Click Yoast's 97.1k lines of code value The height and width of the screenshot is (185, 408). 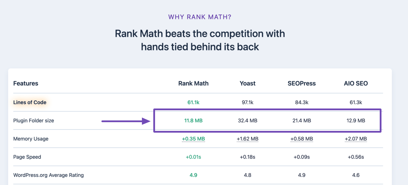click(x=247, y=102)
